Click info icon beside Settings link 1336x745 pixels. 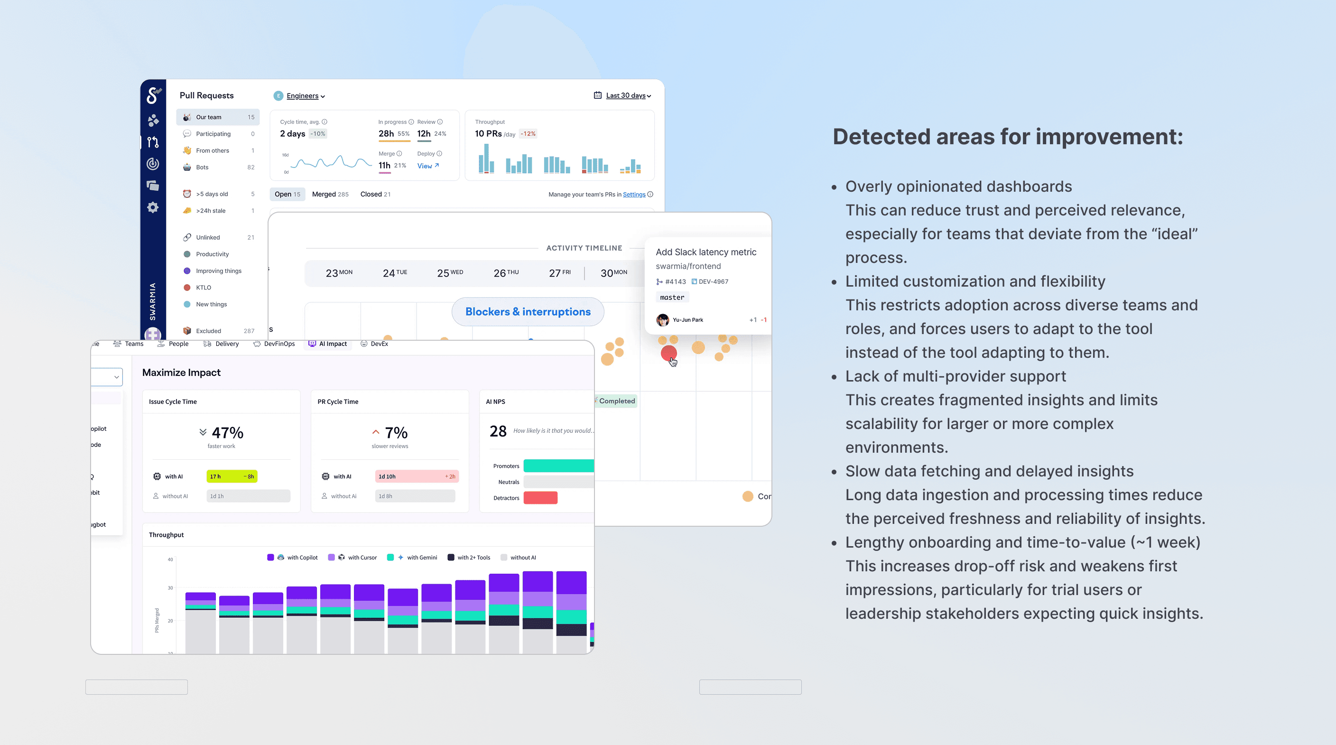click(x=650, y=195)
